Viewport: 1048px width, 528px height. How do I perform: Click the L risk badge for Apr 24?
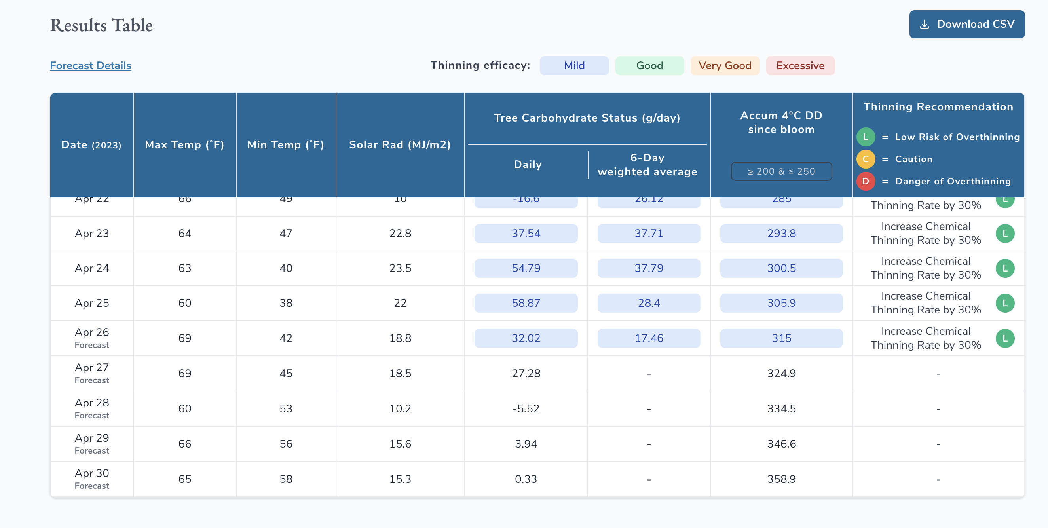(x=1004, y=268)
